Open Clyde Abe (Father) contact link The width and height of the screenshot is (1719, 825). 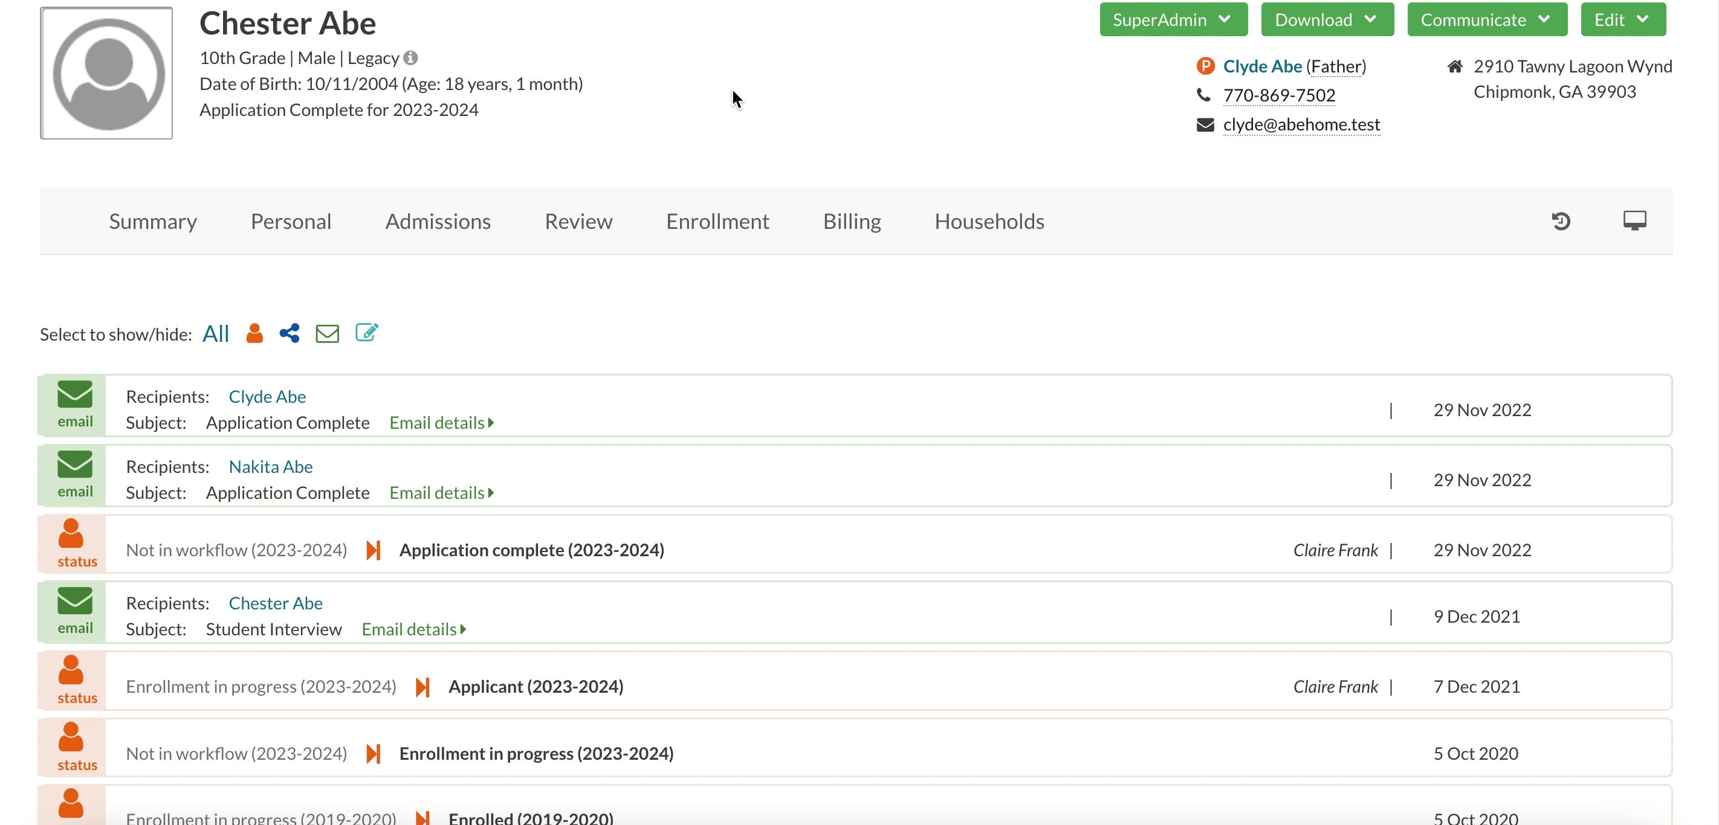[x=1262, y=66]
